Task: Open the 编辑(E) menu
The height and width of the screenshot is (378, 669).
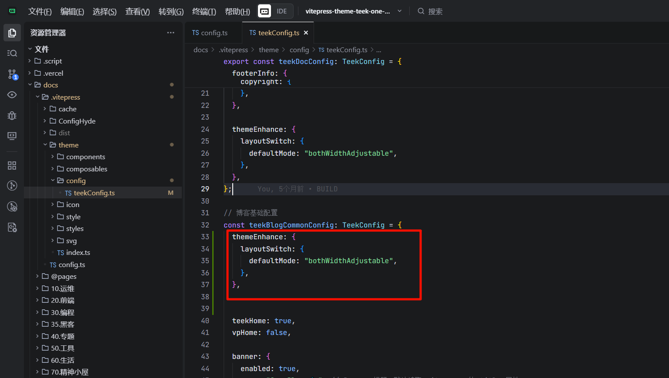Action: coord(72,11)
